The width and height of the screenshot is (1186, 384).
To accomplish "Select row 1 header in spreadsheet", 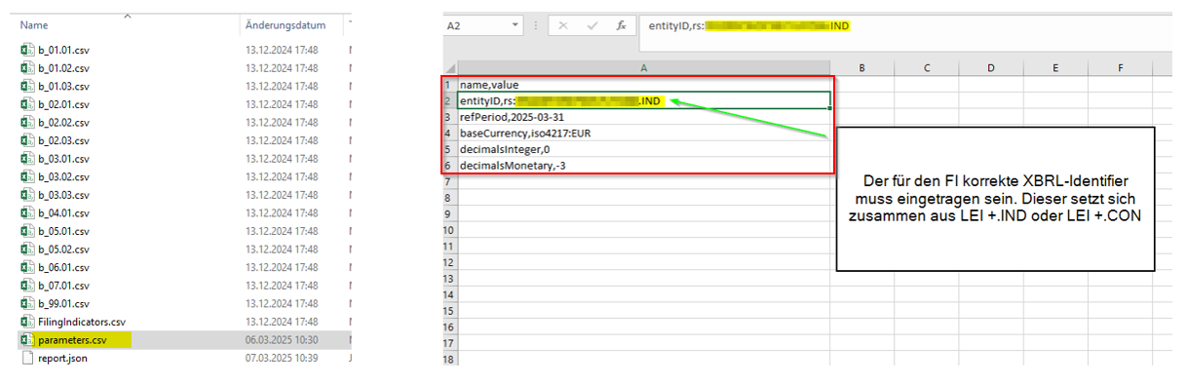I will tap(449, 85).
